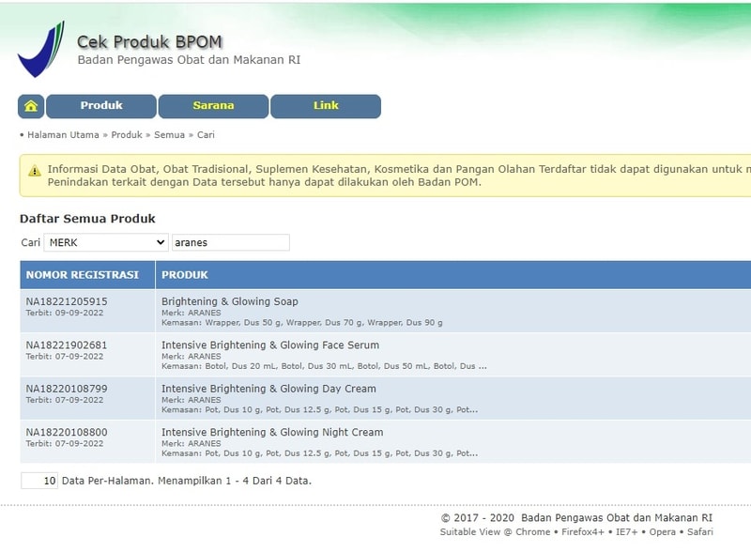Click the copyright 2017 - 2020 footer text
The height and width of the screenshot is (552, 751).
coord(576,518)
